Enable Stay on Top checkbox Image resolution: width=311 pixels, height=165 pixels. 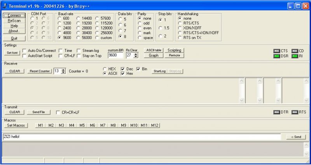click(79, 56)
